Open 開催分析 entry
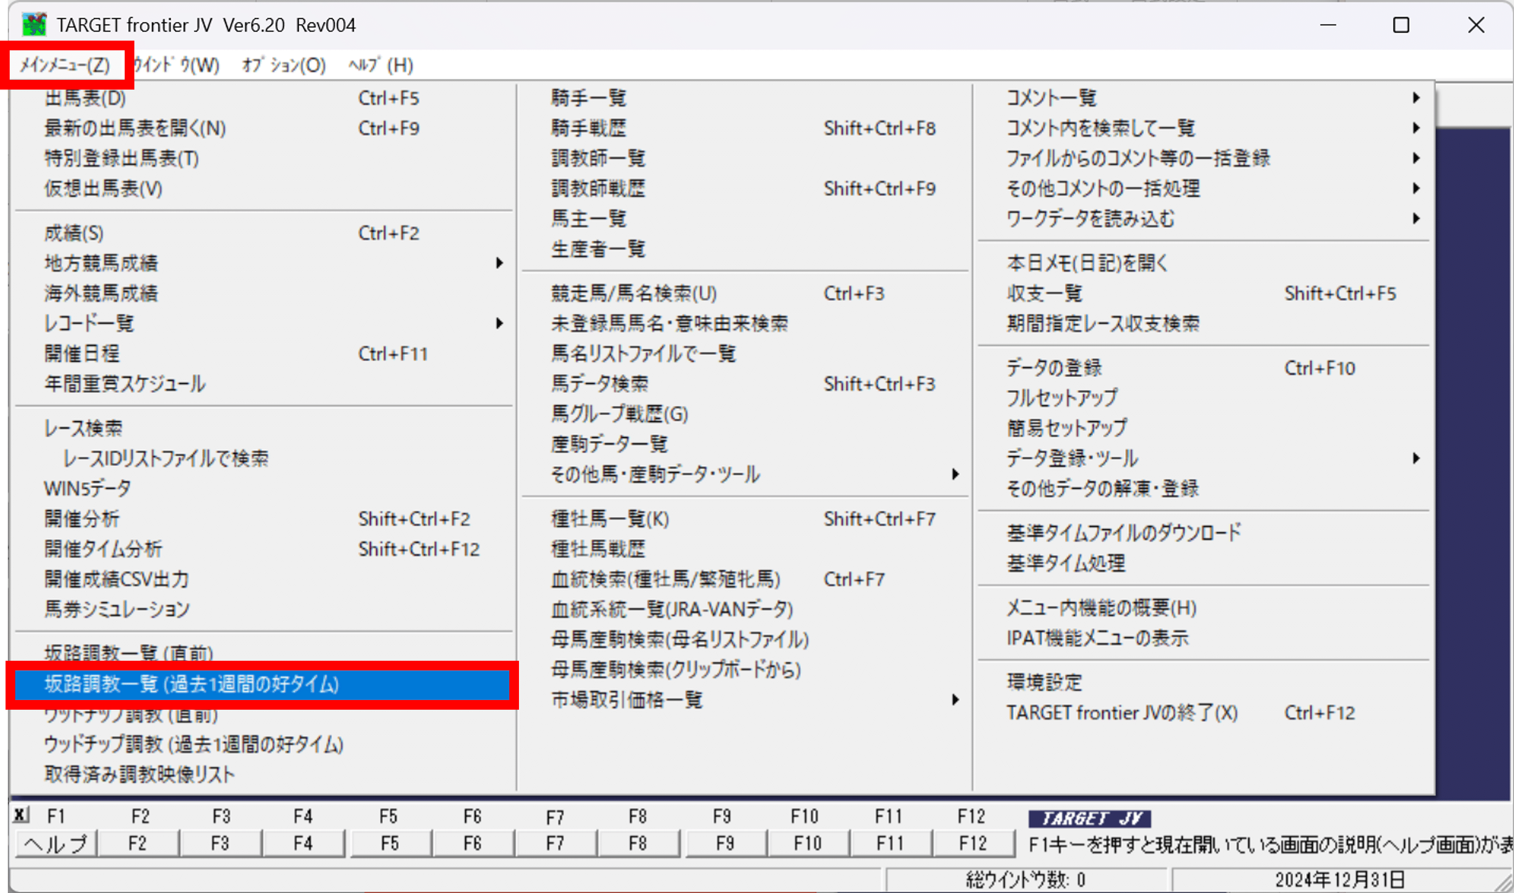This screenshot has height=893, width=1514. pyautogui.click(x=264, y=519)
